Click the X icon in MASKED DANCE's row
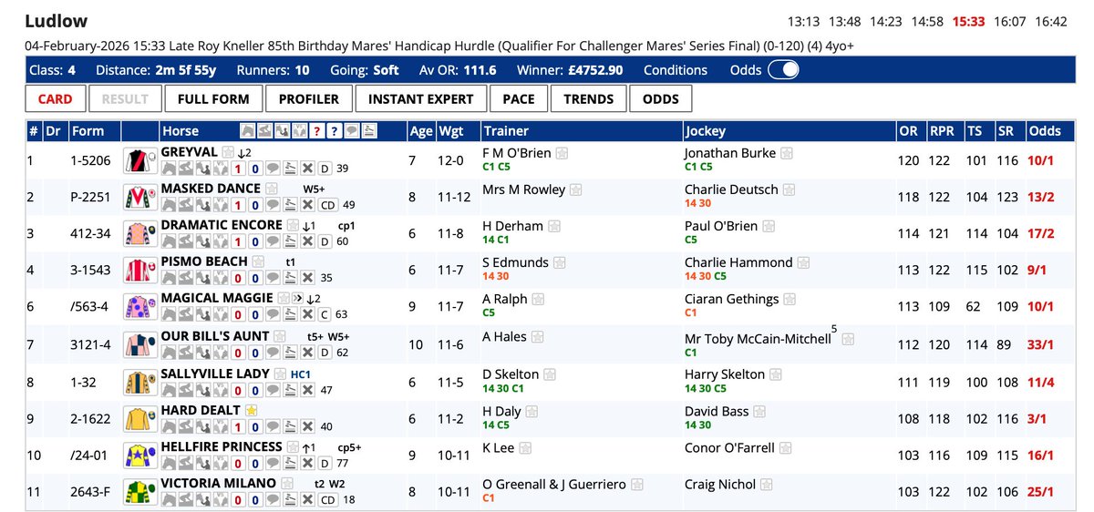 [x=307, y=205]
